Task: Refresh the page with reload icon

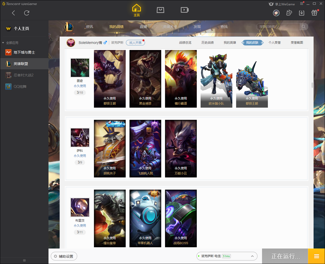Action: 27,13
